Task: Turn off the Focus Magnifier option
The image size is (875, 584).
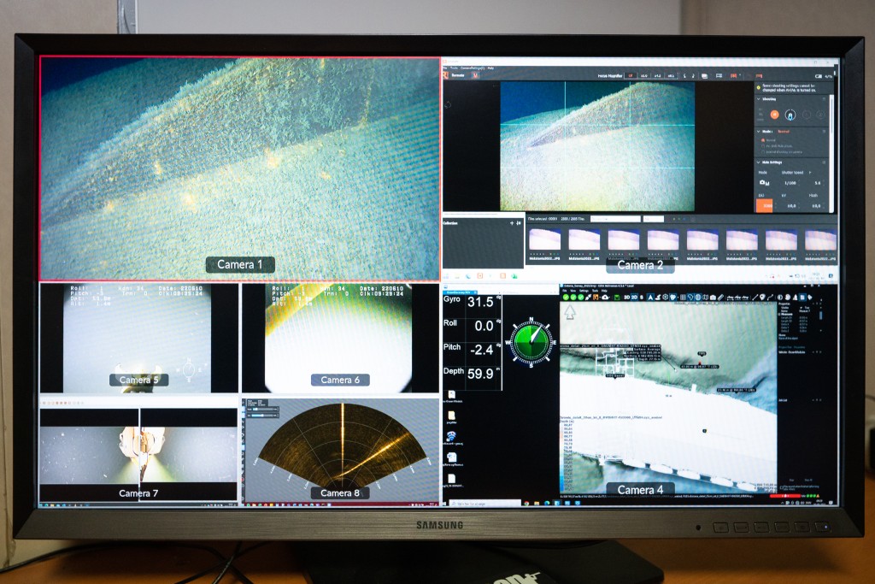Action: point(631,75)
